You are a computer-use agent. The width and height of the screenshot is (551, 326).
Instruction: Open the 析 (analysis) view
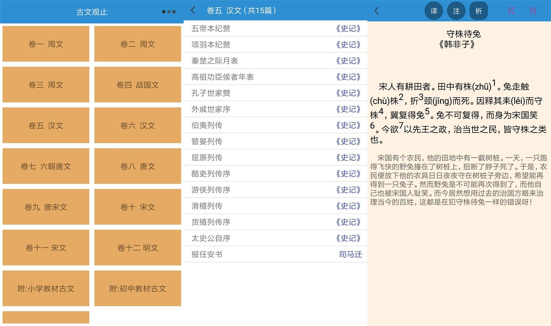click(479, 11)
